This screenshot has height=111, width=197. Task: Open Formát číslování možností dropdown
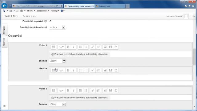point(58,27)
